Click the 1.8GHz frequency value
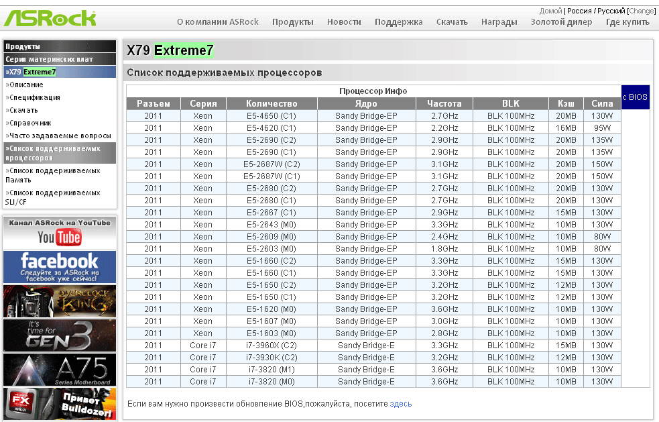Image resolution: width=659 pixels, height=422 pixels. 444,249
